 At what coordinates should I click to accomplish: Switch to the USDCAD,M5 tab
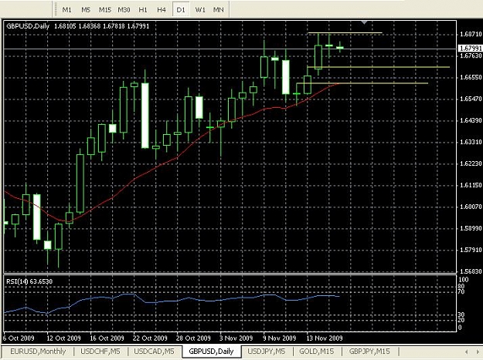point(154,351)
